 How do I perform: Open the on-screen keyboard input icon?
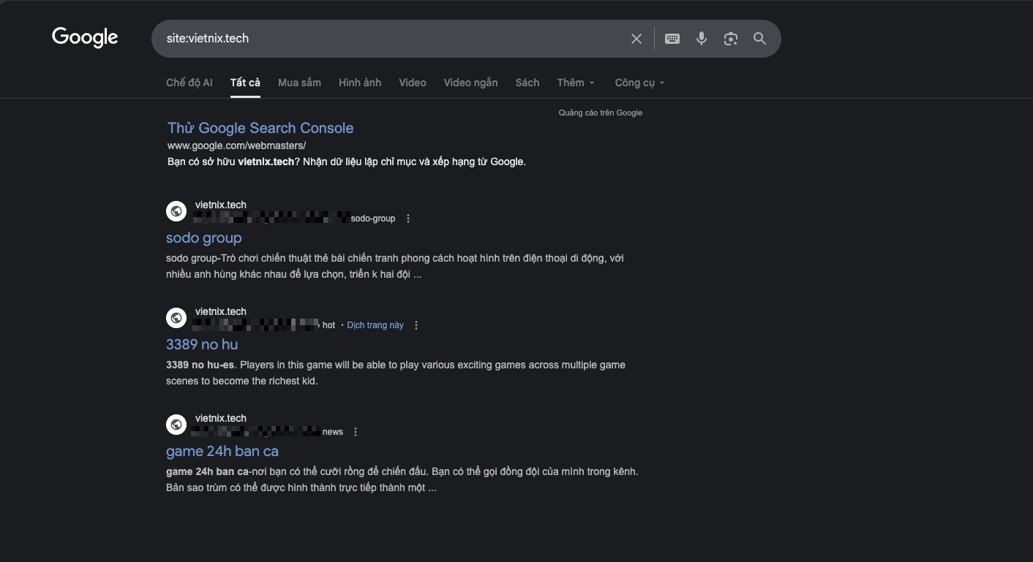[x=672, y=38]
